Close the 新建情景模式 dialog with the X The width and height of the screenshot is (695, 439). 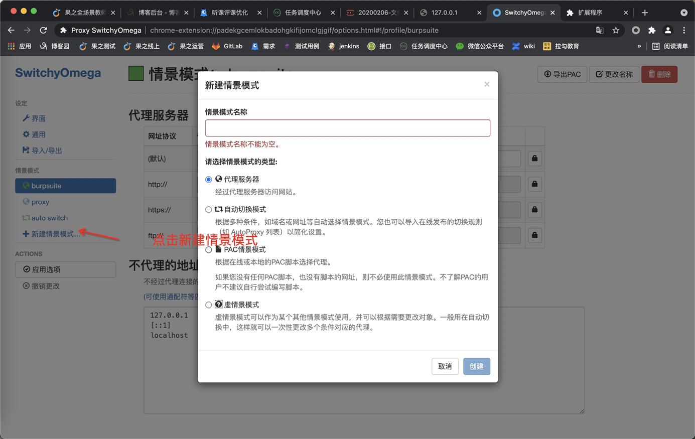487,84
